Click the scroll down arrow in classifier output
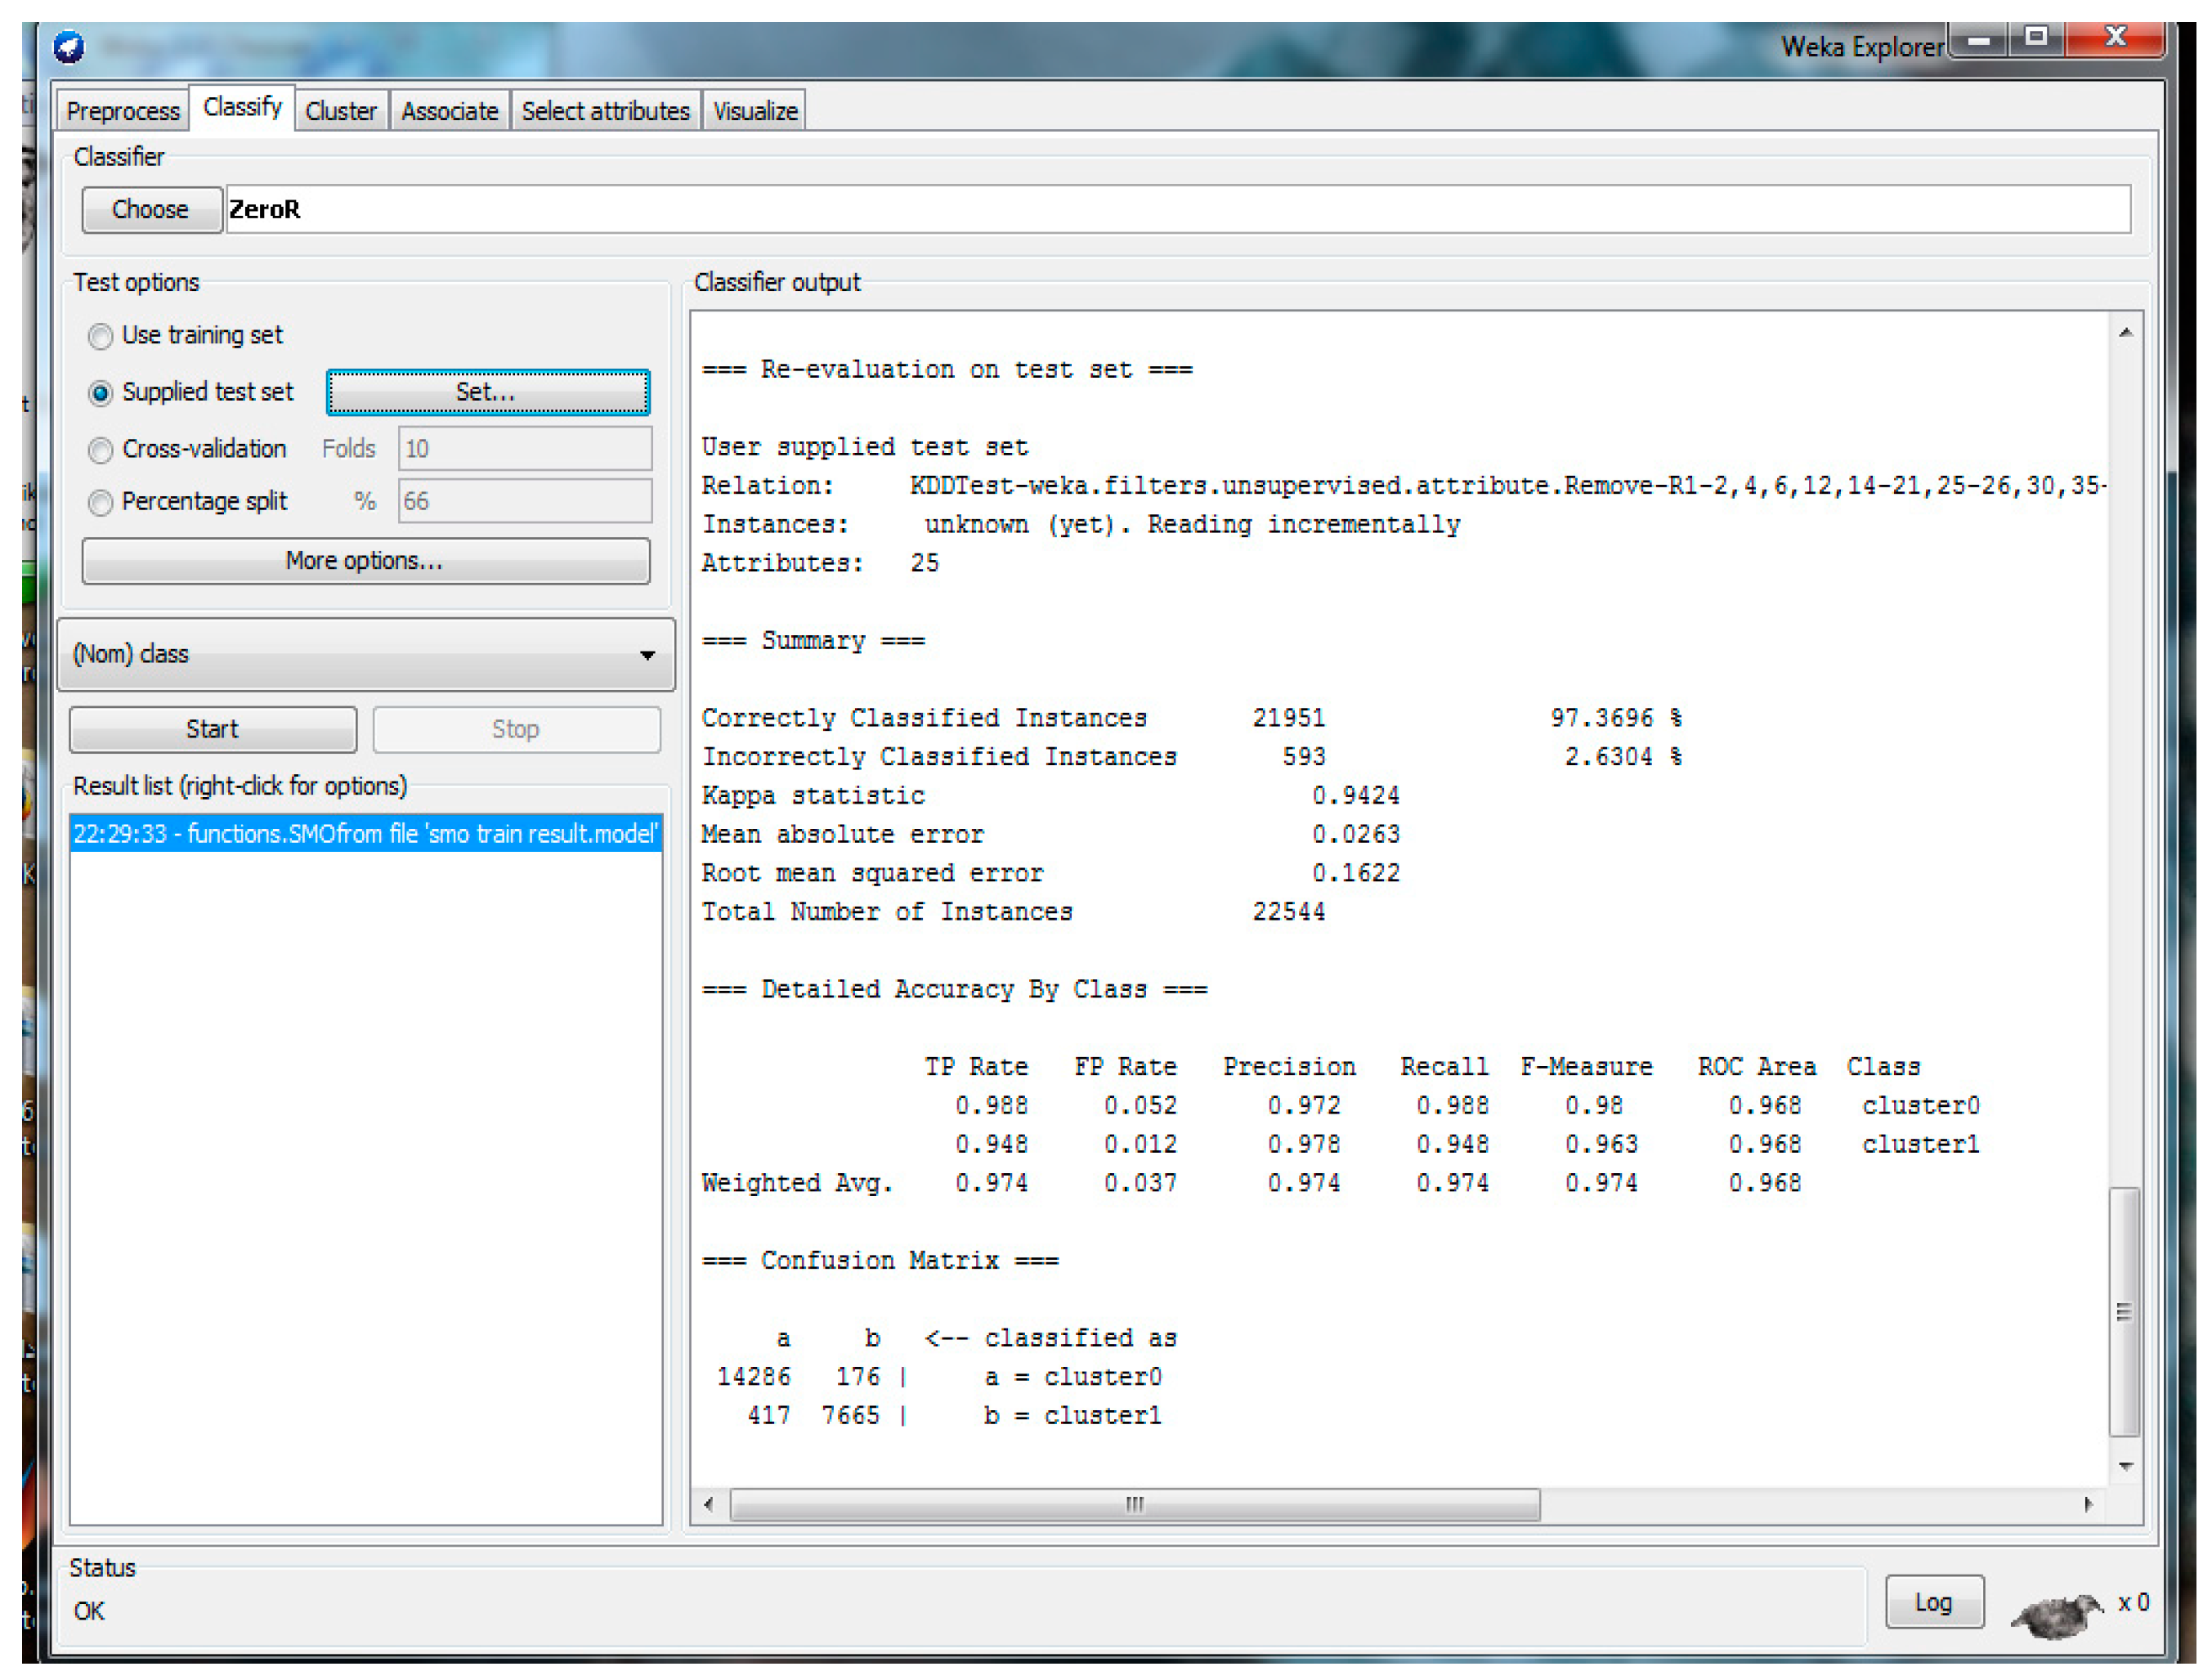The image size is (2212, 1680). click(2125, 1466)
